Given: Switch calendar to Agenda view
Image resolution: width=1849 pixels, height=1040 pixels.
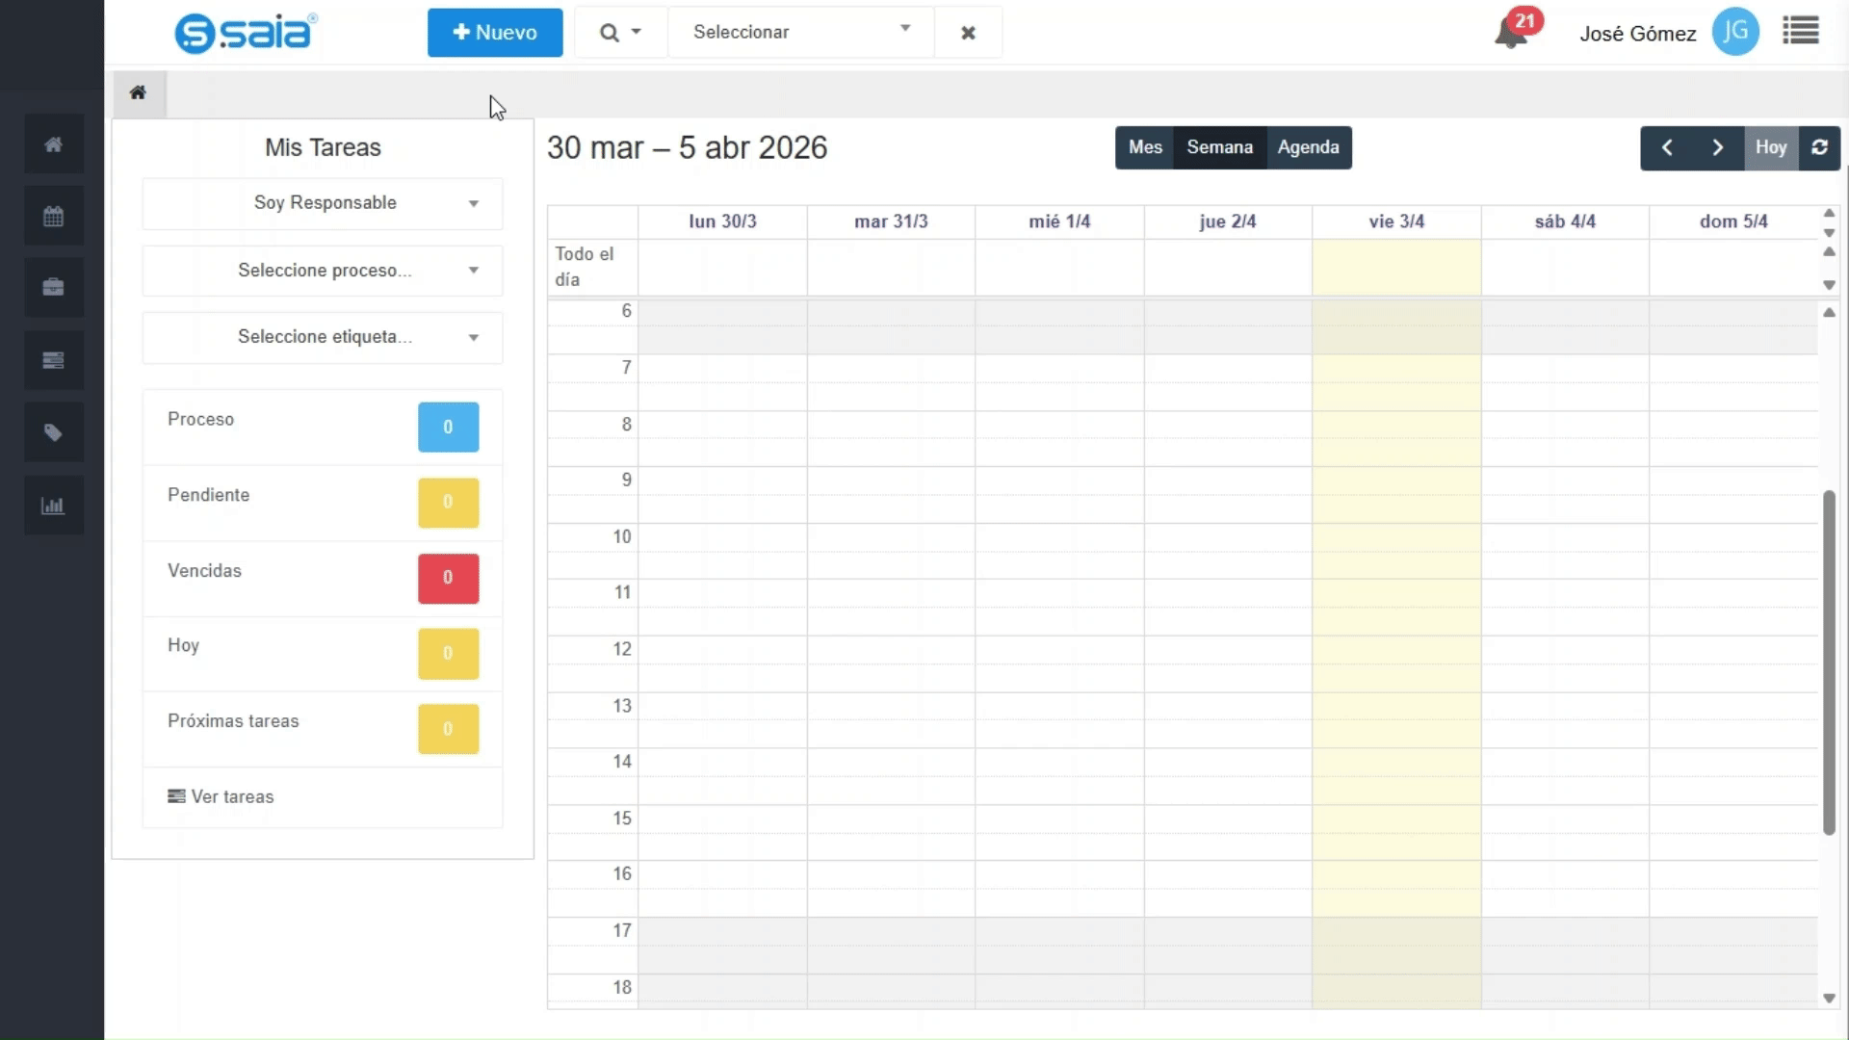Looking at the screenshot, I should click(x=1308, y=147).
